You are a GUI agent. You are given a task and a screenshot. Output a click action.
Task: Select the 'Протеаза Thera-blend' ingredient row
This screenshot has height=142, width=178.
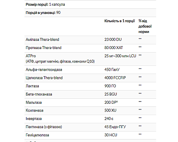click(x=90, y=48)
